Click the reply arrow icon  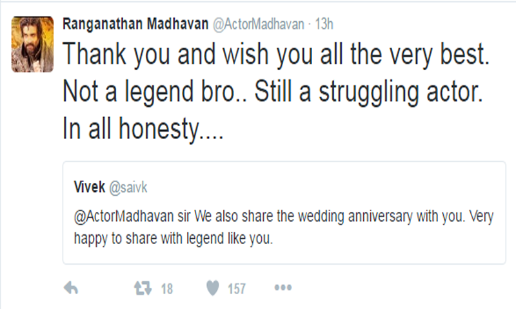[x=72, y=288]
